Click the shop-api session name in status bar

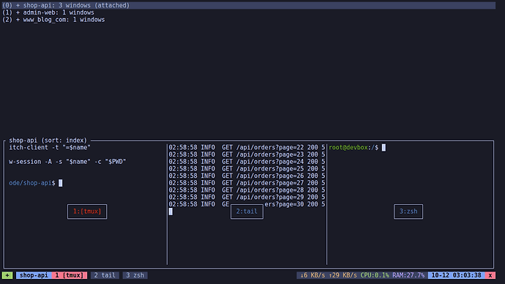tap(34, 275)
